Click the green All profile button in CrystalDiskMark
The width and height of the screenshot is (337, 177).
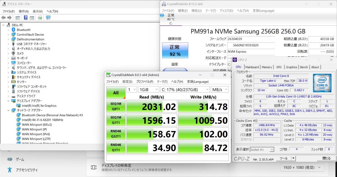(x=116, y=92)
